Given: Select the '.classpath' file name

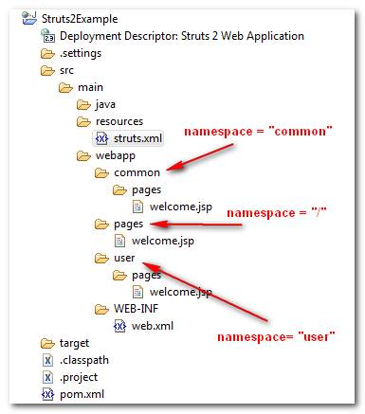Looking at the screenshot, I should pyautogui.click(x=84, y=360).
